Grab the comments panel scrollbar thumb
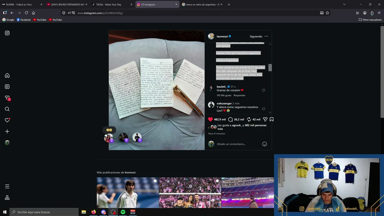Image resolution: width=384 pixels, height=216 pixels. click(x=270, y=67)
